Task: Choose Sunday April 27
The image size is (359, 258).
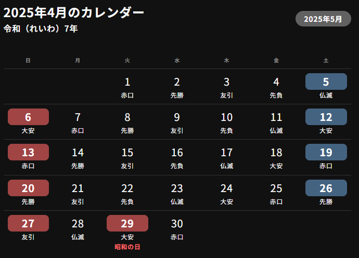Action: 28,223
